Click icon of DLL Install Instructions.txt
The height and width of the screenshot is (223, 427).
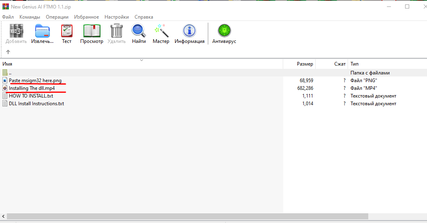(5, 103)
